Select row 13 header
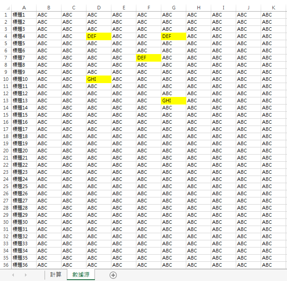Viewport: 287px width, 281px height. coord(6,101)
